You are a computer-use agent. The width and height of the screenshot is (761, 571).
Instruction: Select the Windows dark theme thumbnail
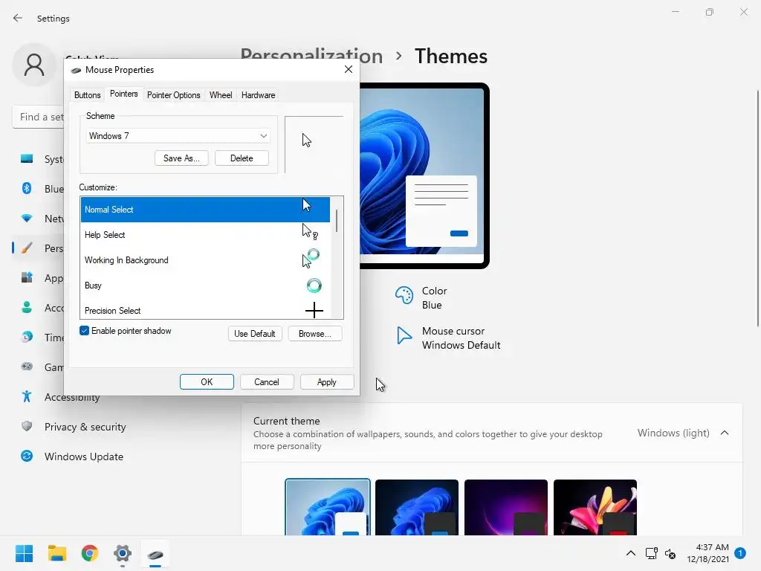(416, 507)
